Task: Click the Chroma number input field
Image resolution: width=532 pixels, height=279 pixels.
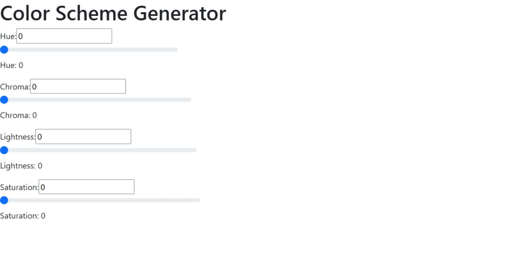Action: 78,86
